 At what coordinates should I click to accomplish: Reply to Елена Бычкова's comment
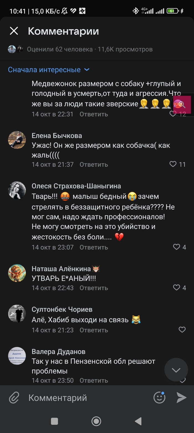point(94,164)
